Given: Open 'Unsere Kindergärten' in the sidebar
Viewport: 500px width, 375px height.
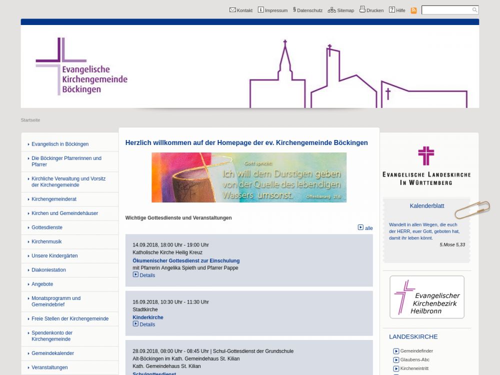Looking at the screenshot, I should (54, 256).
